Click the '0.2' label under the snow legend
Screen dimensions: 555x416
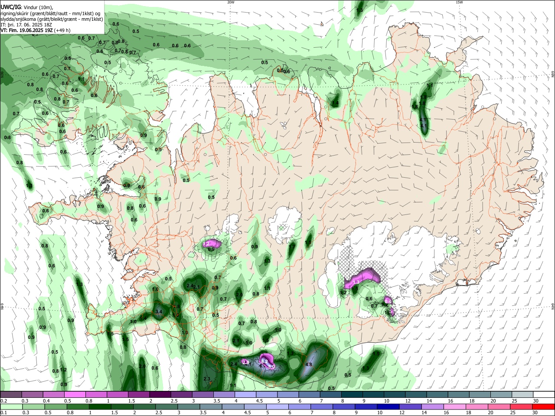click(3, 401)
